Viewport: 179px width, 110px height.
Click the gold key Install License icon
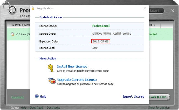tap(50, 68)
